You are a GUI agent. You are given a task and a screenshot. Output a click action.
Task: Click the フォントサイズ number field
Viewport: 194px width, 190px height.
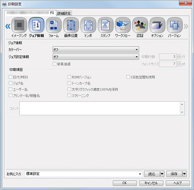pos(168,64)
